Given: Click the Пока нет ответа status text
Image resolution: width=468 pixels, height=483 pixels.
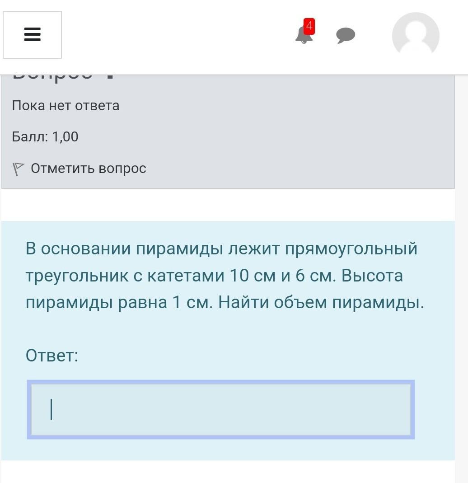Looking at the screenshot, I should click(66, 106).
